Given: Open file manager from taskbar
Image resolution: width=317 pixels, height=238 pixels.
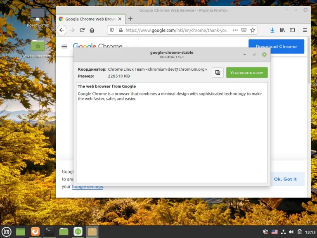Looking at the screenshot, I should pyautogui.click(x=64, y=231).
